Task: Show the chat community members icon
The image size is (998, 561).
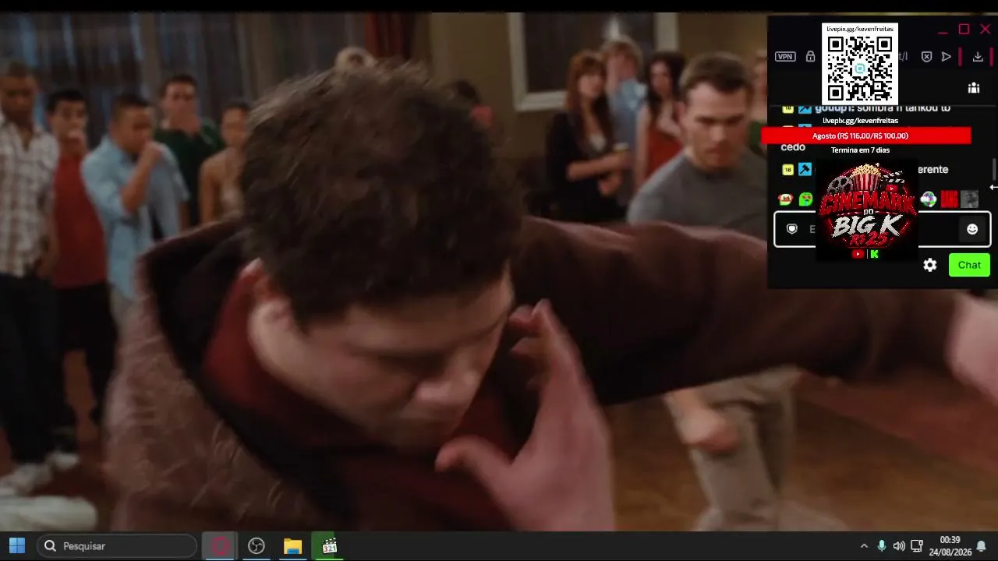Action: (974, 88)
